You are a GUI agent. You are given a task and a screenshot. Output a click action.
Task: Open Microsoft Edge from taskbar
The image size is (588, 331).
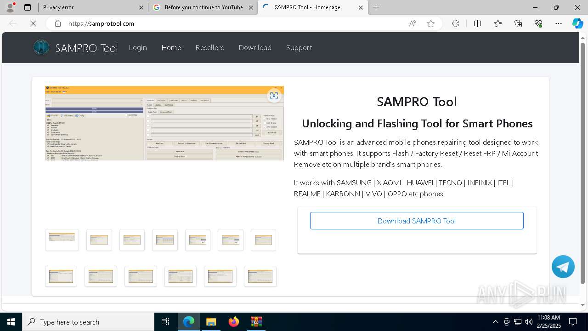pos(189,322)
